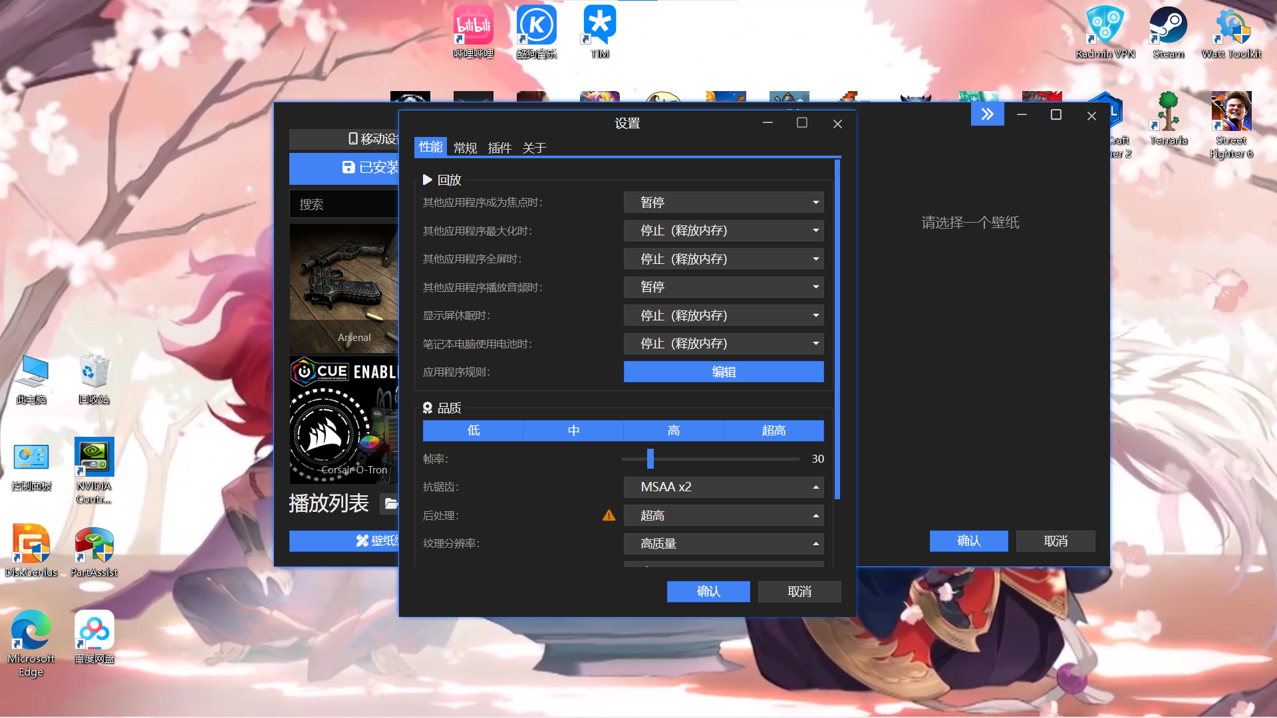Viewport: 1277px width, 718px height.
Task: Open the 回收站 recycle bin
Action: [94, 378]
